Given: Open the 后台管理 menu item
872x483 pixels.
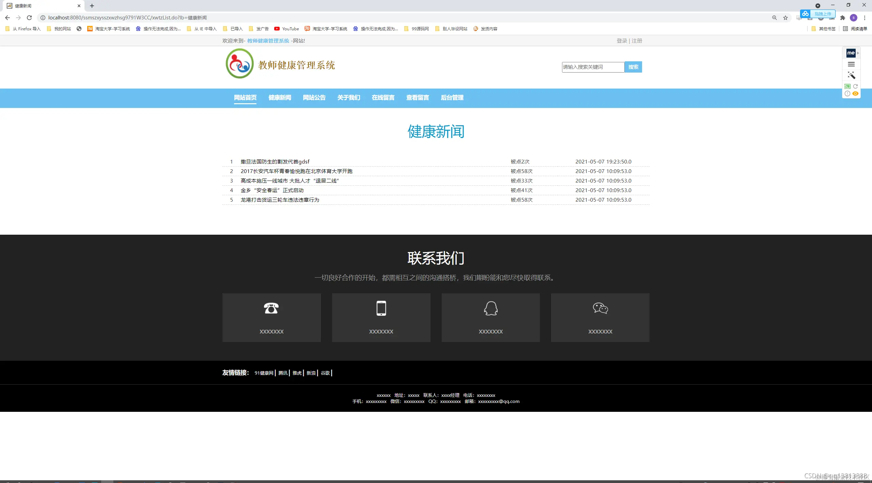Looking at the screenshot, I should pos(452,98).
